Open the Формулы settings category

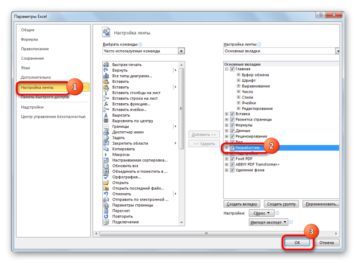coord(29,39)
